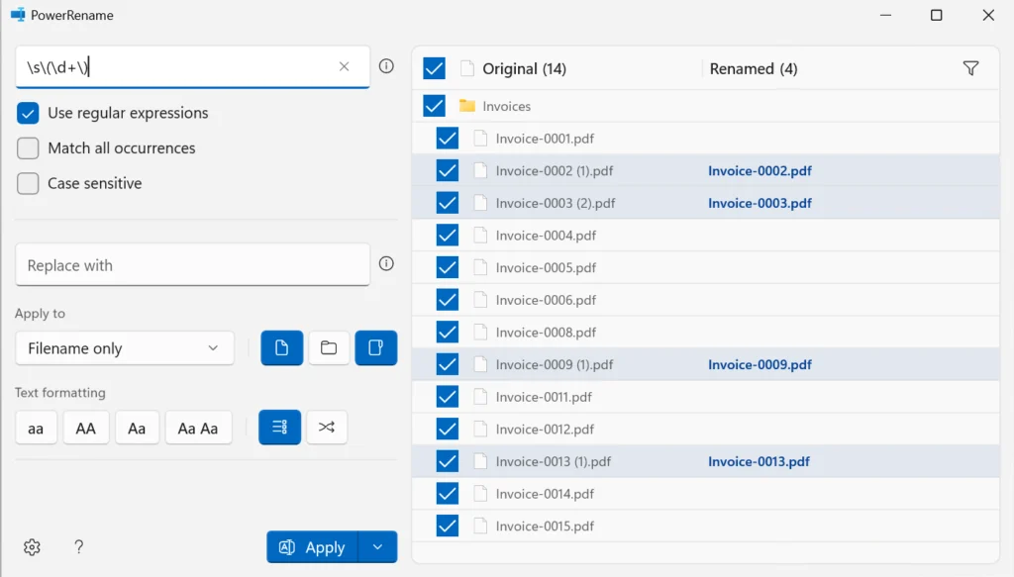Uncheck Invoice-0006.pdf checkbox
This screenshot has width=1014, height=577.
[447, 300]
